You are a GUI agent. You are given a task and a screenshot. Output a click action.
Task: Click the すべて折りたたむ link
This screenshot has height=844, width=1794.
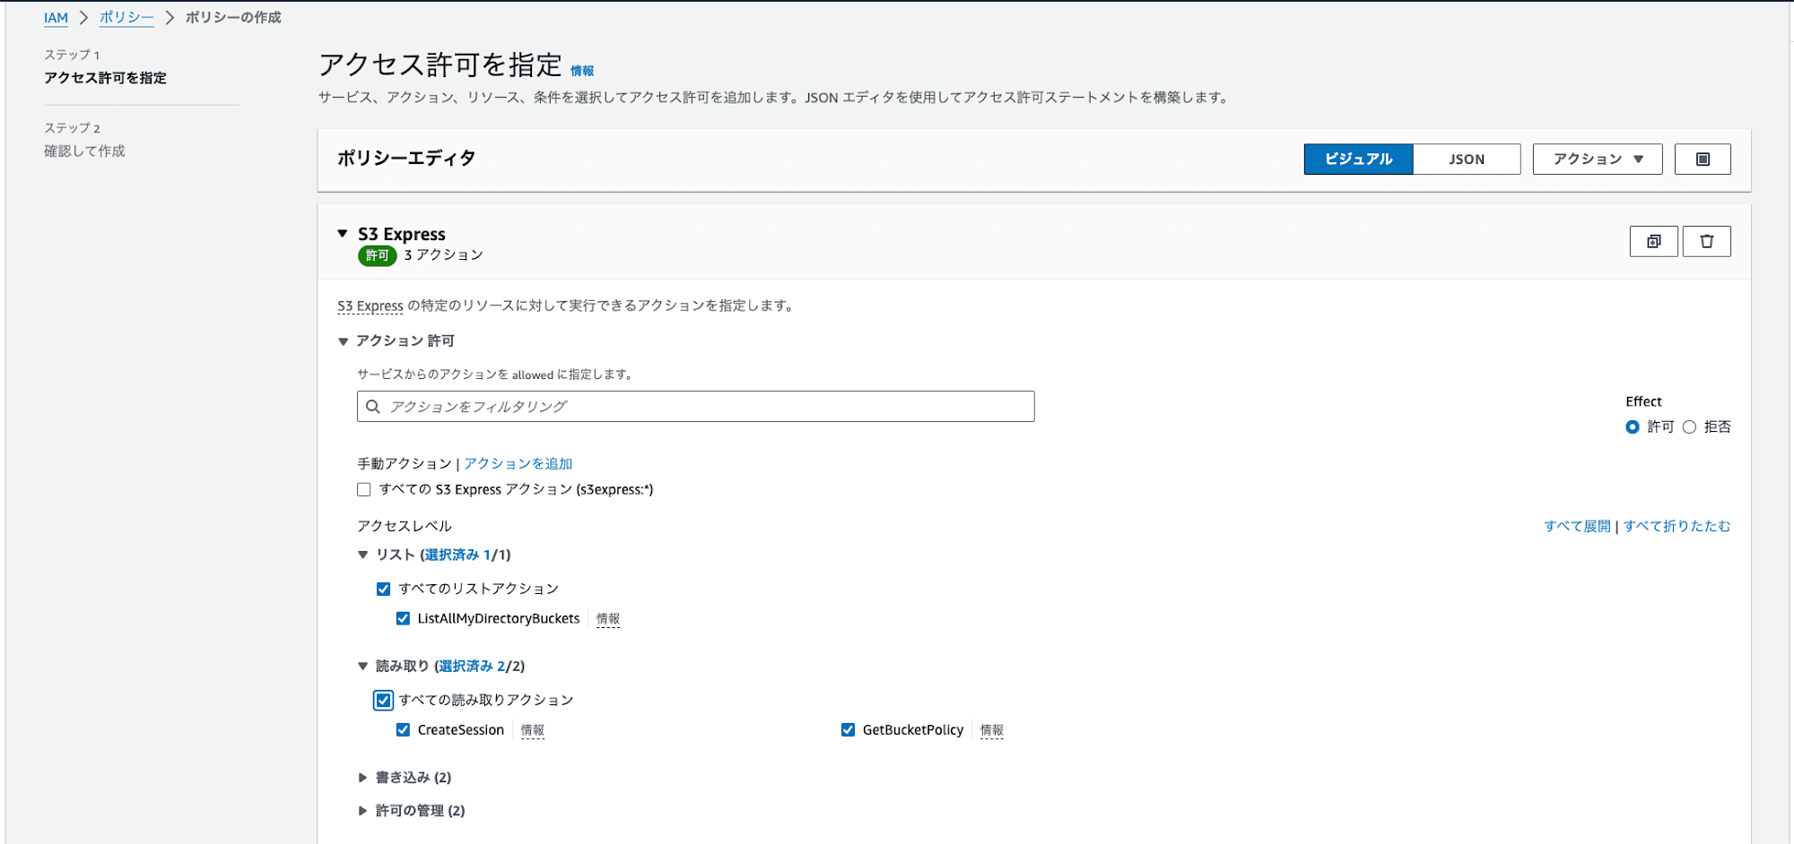point(1676,526)
